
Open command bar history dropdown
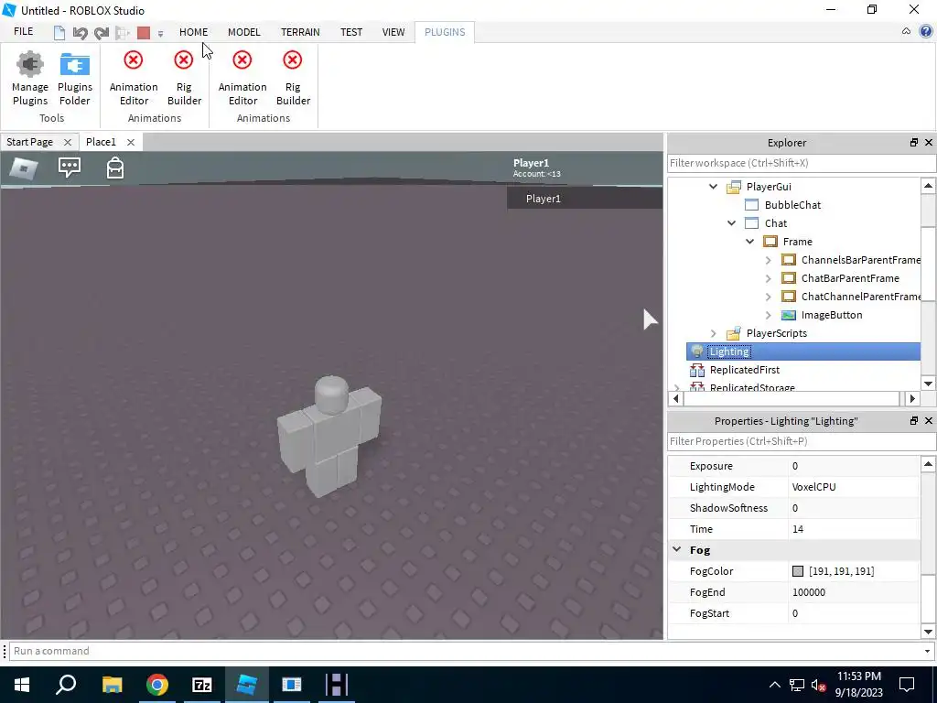(x=928, y=652)
